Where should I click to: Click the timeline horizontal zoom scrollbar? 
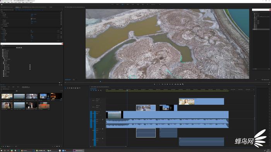tap(108, 147)
